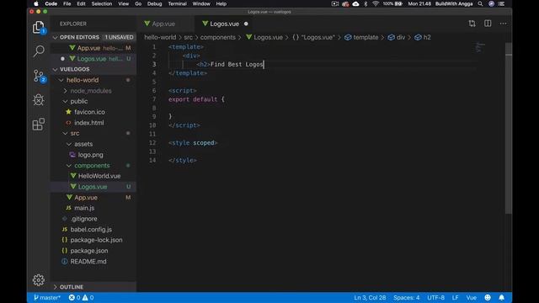Change language mode via Vue
The image size is (539, 303).
472,297
